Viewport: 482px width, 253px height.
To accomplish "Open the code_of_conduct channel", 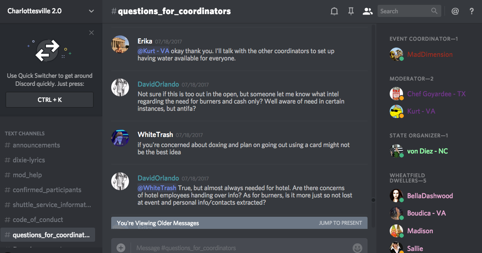I will pyautogui.click(x=38, y=220).
